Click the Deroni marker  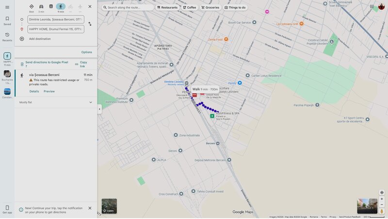[x=180, y=151]
